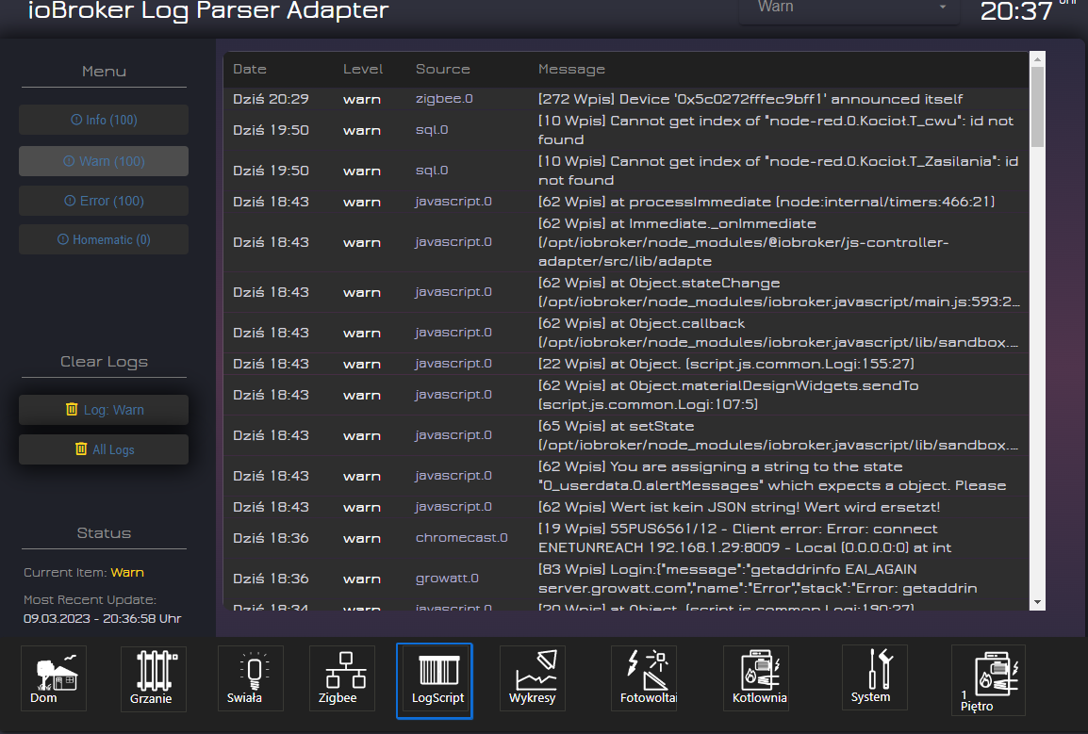Show the Warn (100) log list

(x=104, y=161)
